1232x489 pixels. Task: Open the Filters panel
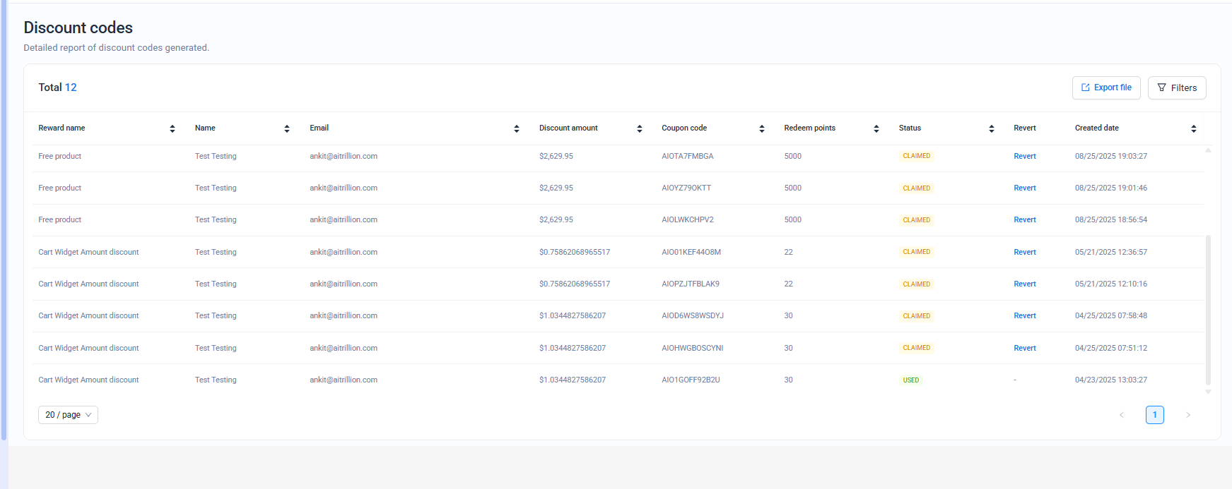pos(1177,87)
